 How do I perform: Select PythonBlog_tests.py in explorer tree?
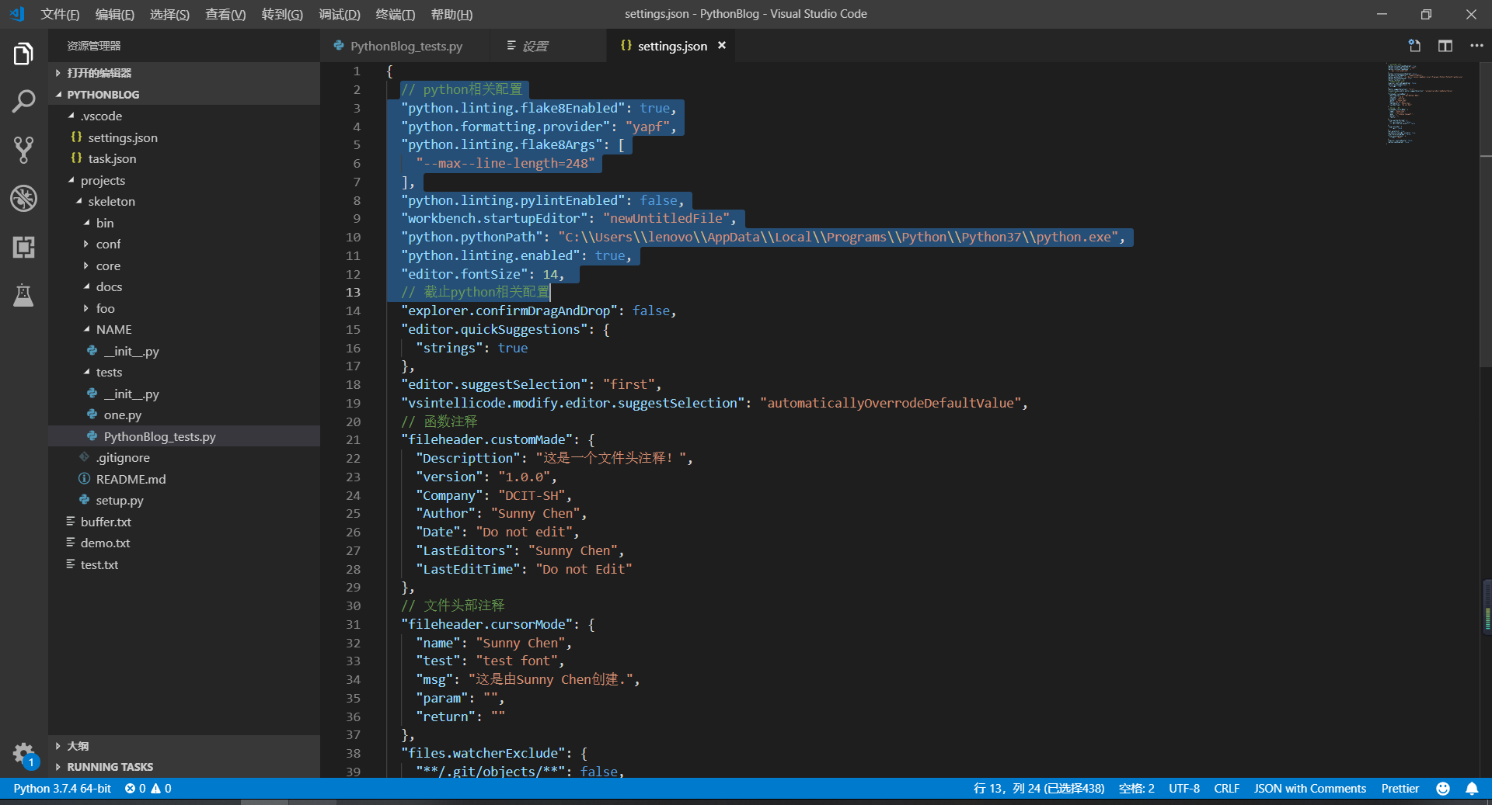click(184, 436)
